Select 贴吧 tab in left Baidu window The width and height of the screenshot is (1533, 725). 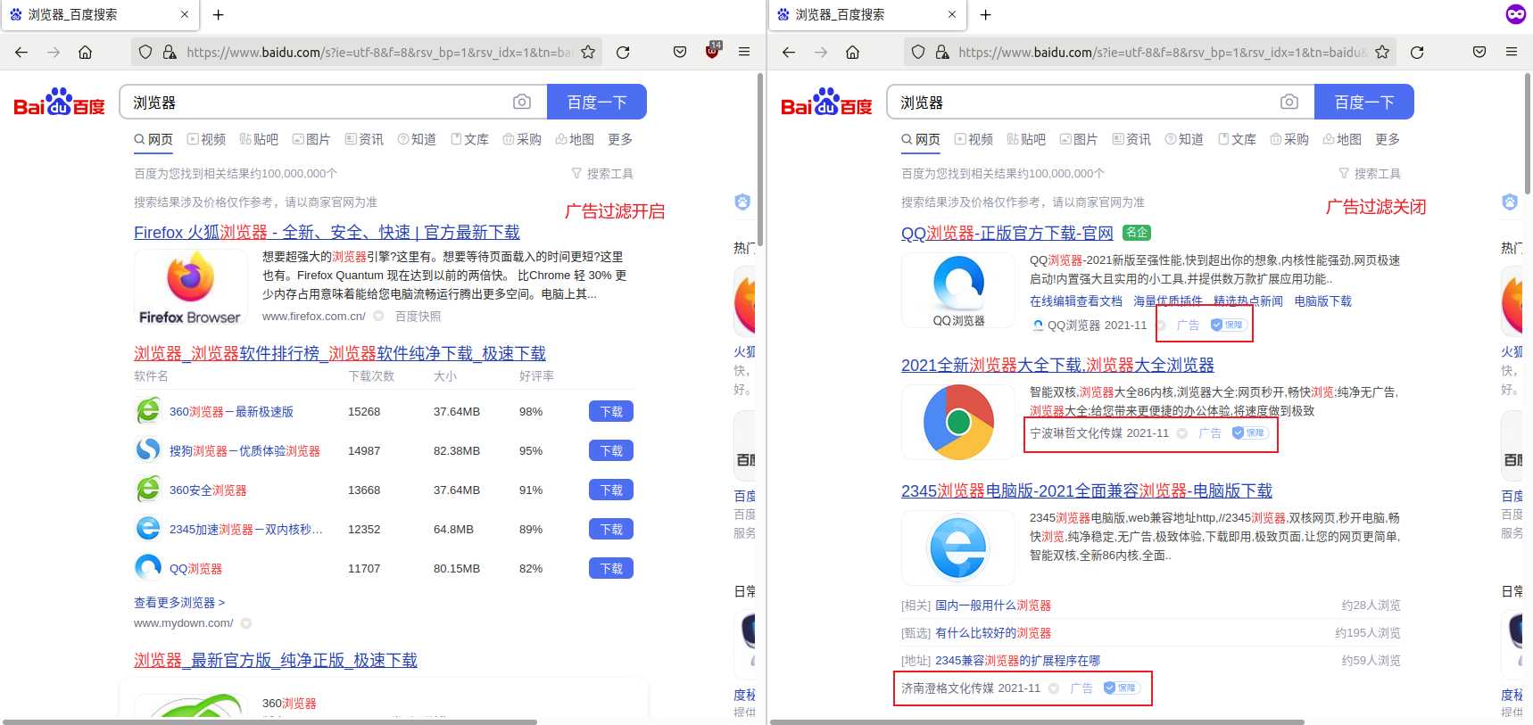(259, 139)
